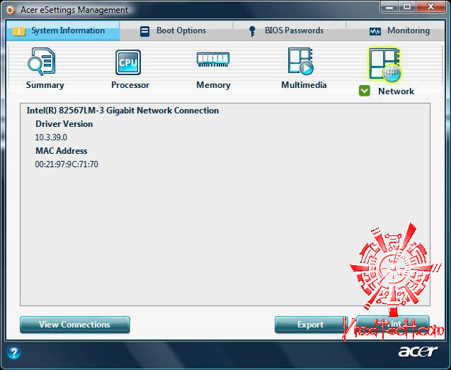Click the Print button

(393, 324)
